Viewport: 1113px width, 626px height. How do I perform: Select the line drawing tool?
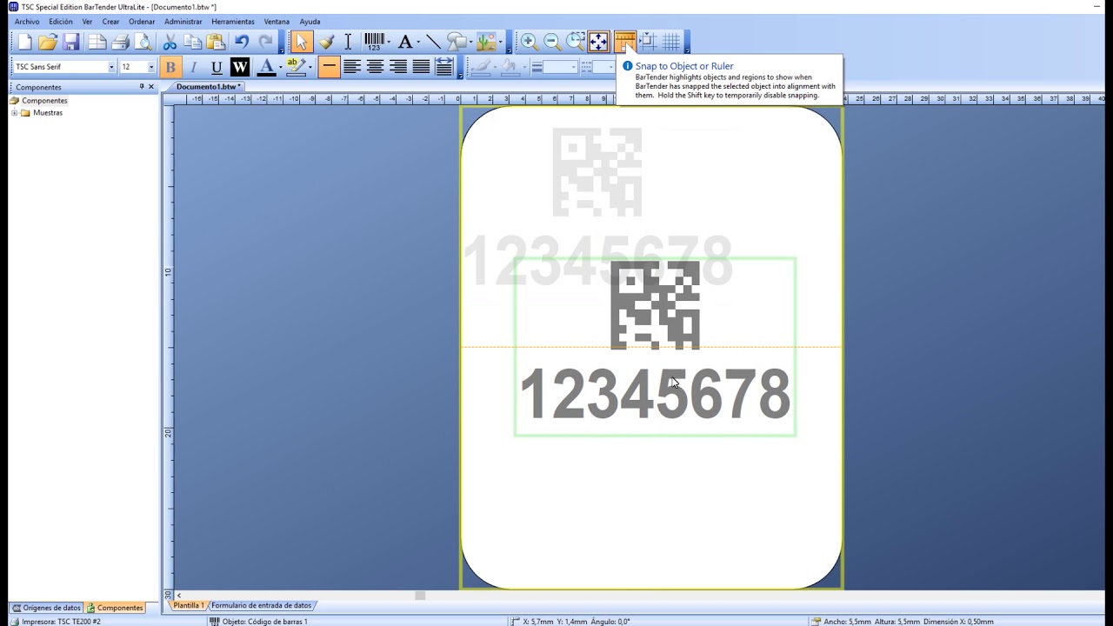click(433, 42)
